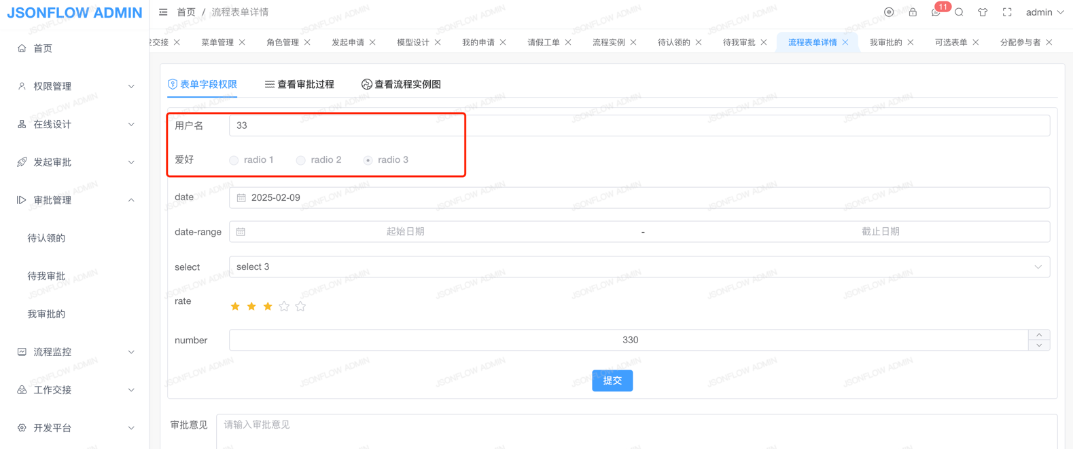This screenshot has width=1073, height=449.
Task: Toggle fullscreen mode icon
Action: [x=1007, y=12]
